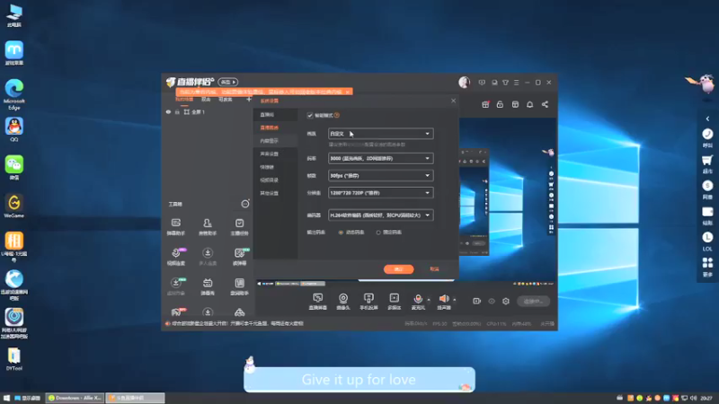Expand the arrow beside the microphone icon
719x404 pixels.
[x=429, y=300]
